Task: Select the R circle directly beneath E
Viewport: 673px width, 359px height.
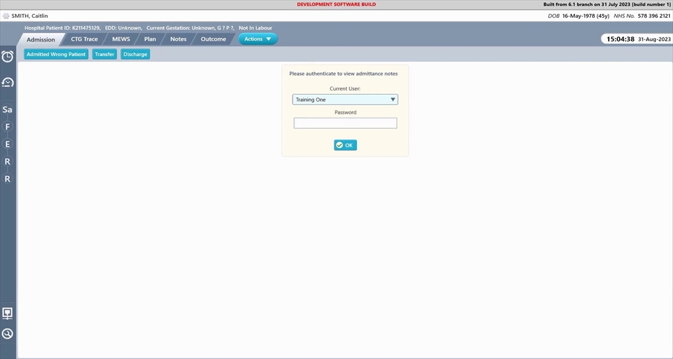Action: coord(7,162)
